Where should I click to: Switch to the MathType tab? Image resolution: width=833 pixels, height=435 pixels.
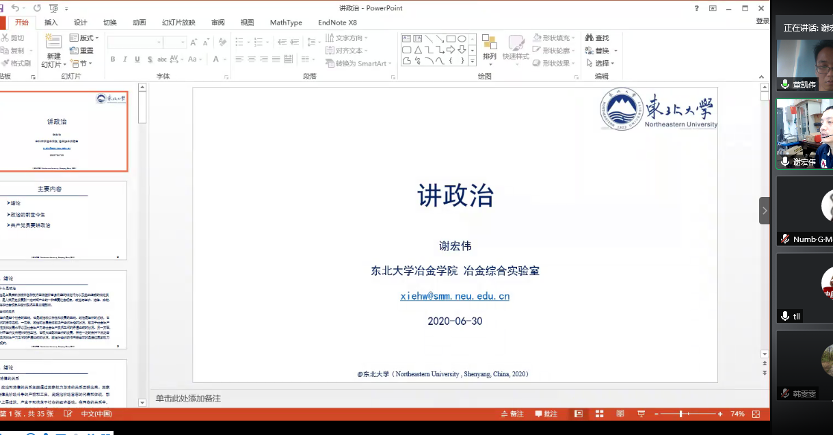(x=286, y=23)
